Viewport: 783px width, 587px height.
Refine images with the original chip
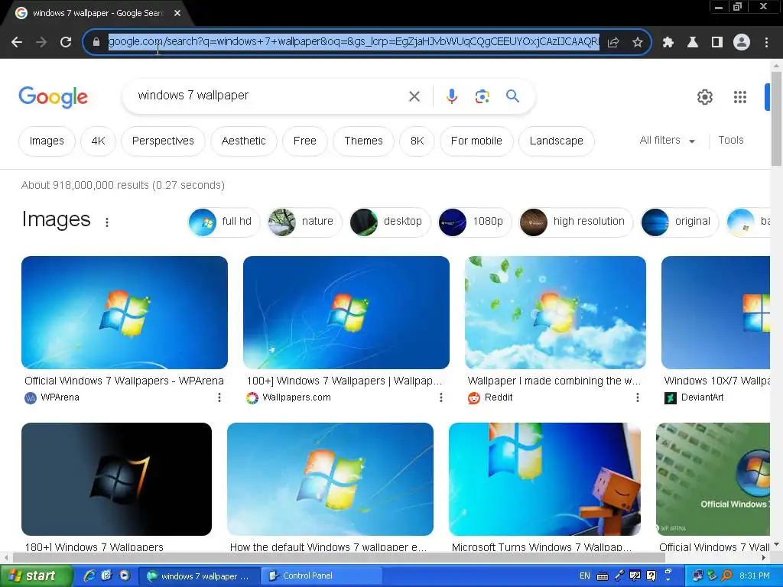pos(680,222)
